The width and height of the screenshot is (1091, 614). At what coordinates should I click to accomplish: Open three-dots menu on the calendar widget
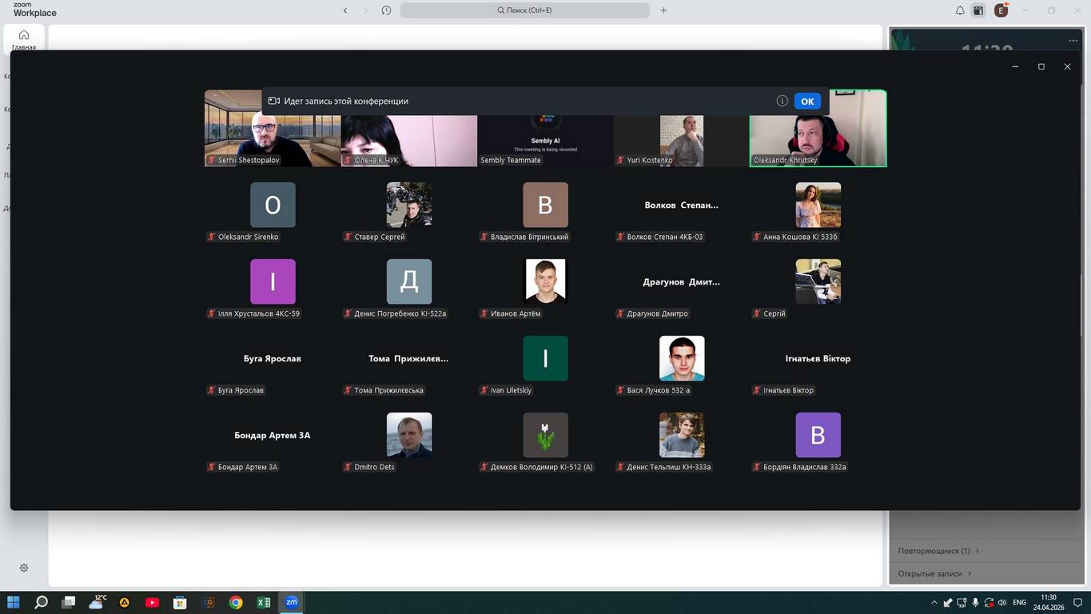coord(1073,40)
